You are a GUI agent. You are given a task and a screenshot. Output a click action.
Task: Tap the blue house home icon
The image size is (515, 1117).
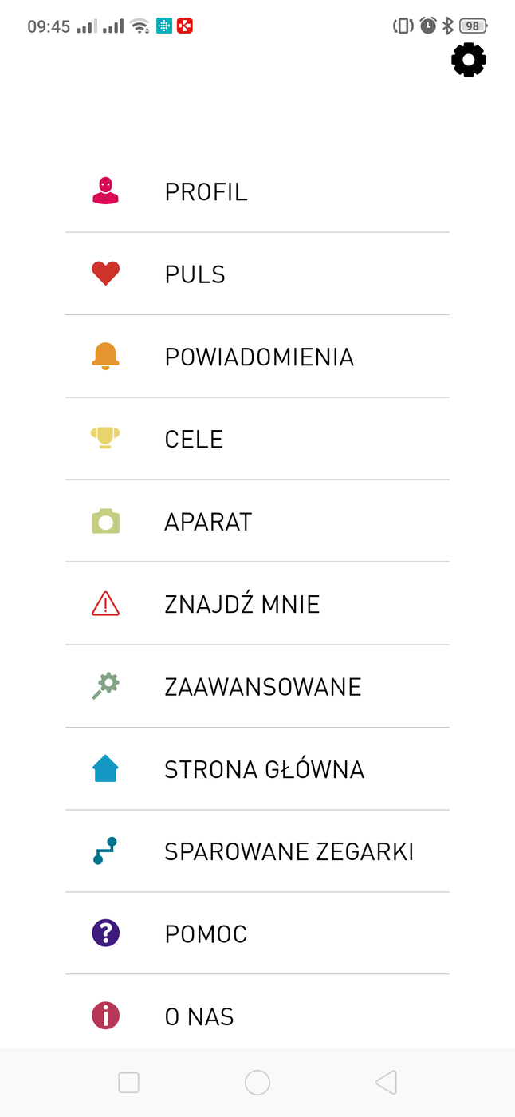105,769
